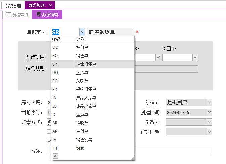
Task: Open the 创建人 dropdown arrow
Action: pyautogui.click(x=209, y=102)
